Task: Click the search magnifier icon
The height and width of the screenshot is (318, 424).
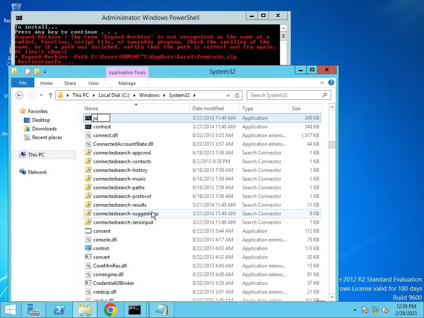Action: point(325,95)
